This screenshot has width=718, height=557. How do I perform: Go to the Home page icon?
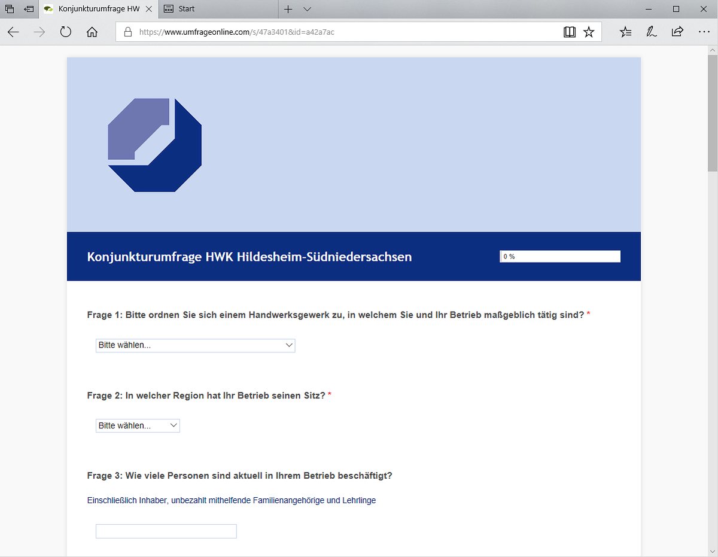[x=92, y=32]
